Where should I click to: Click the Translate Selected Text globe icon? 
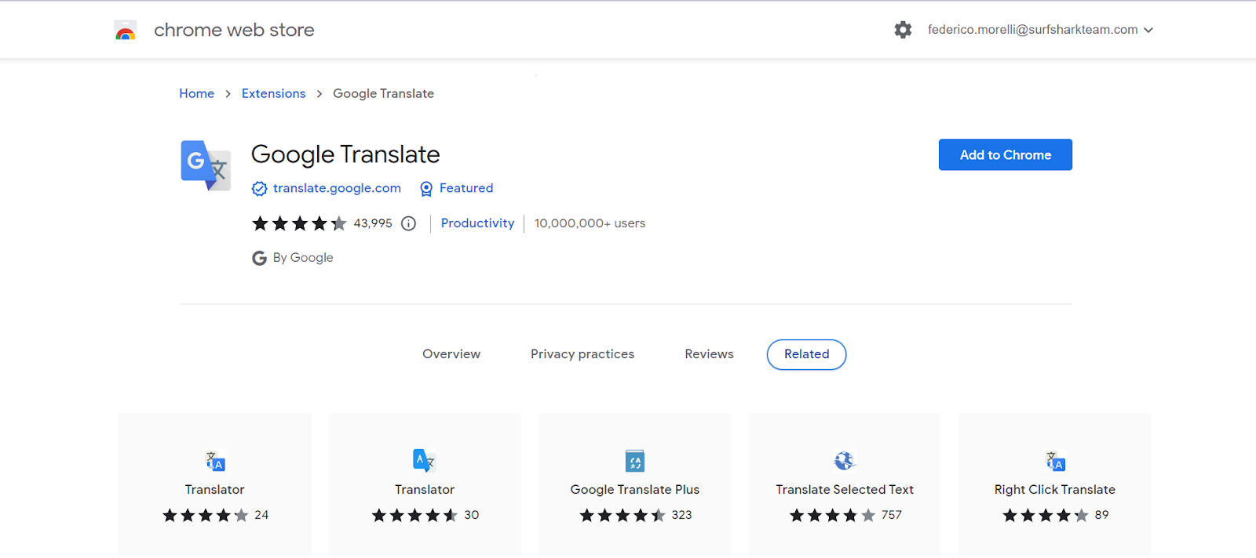pyautogui.click(x=845, y=461)
